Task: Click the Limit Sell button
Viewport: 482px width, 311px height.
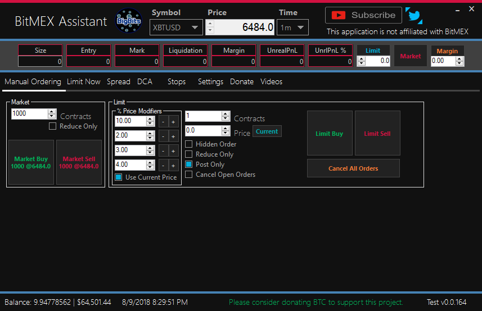Action: tap(377, 133)
